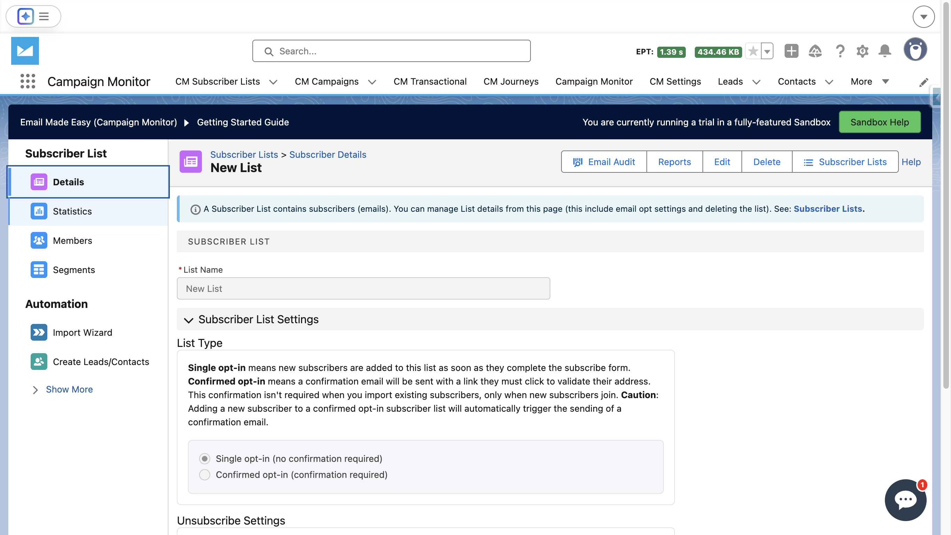
Task: Open the Campaign Monitor tab
Action: (594, 81)
